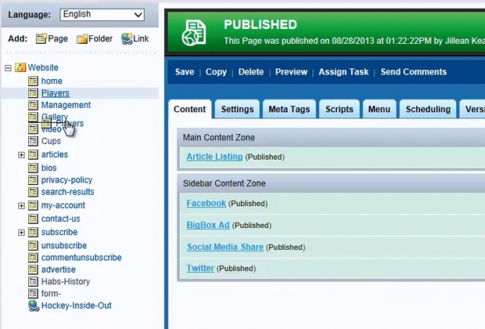Viewport: 485px width, 329px height.
Task: Switch to the Scheduling tab
Action: [x=428, y=109]
